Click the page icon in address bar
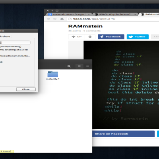 70,19
